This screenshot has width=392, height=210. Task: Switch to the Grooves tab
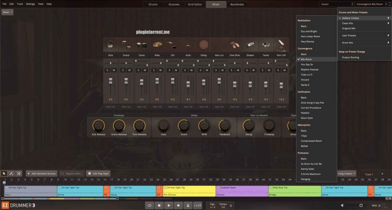point(174,4)
